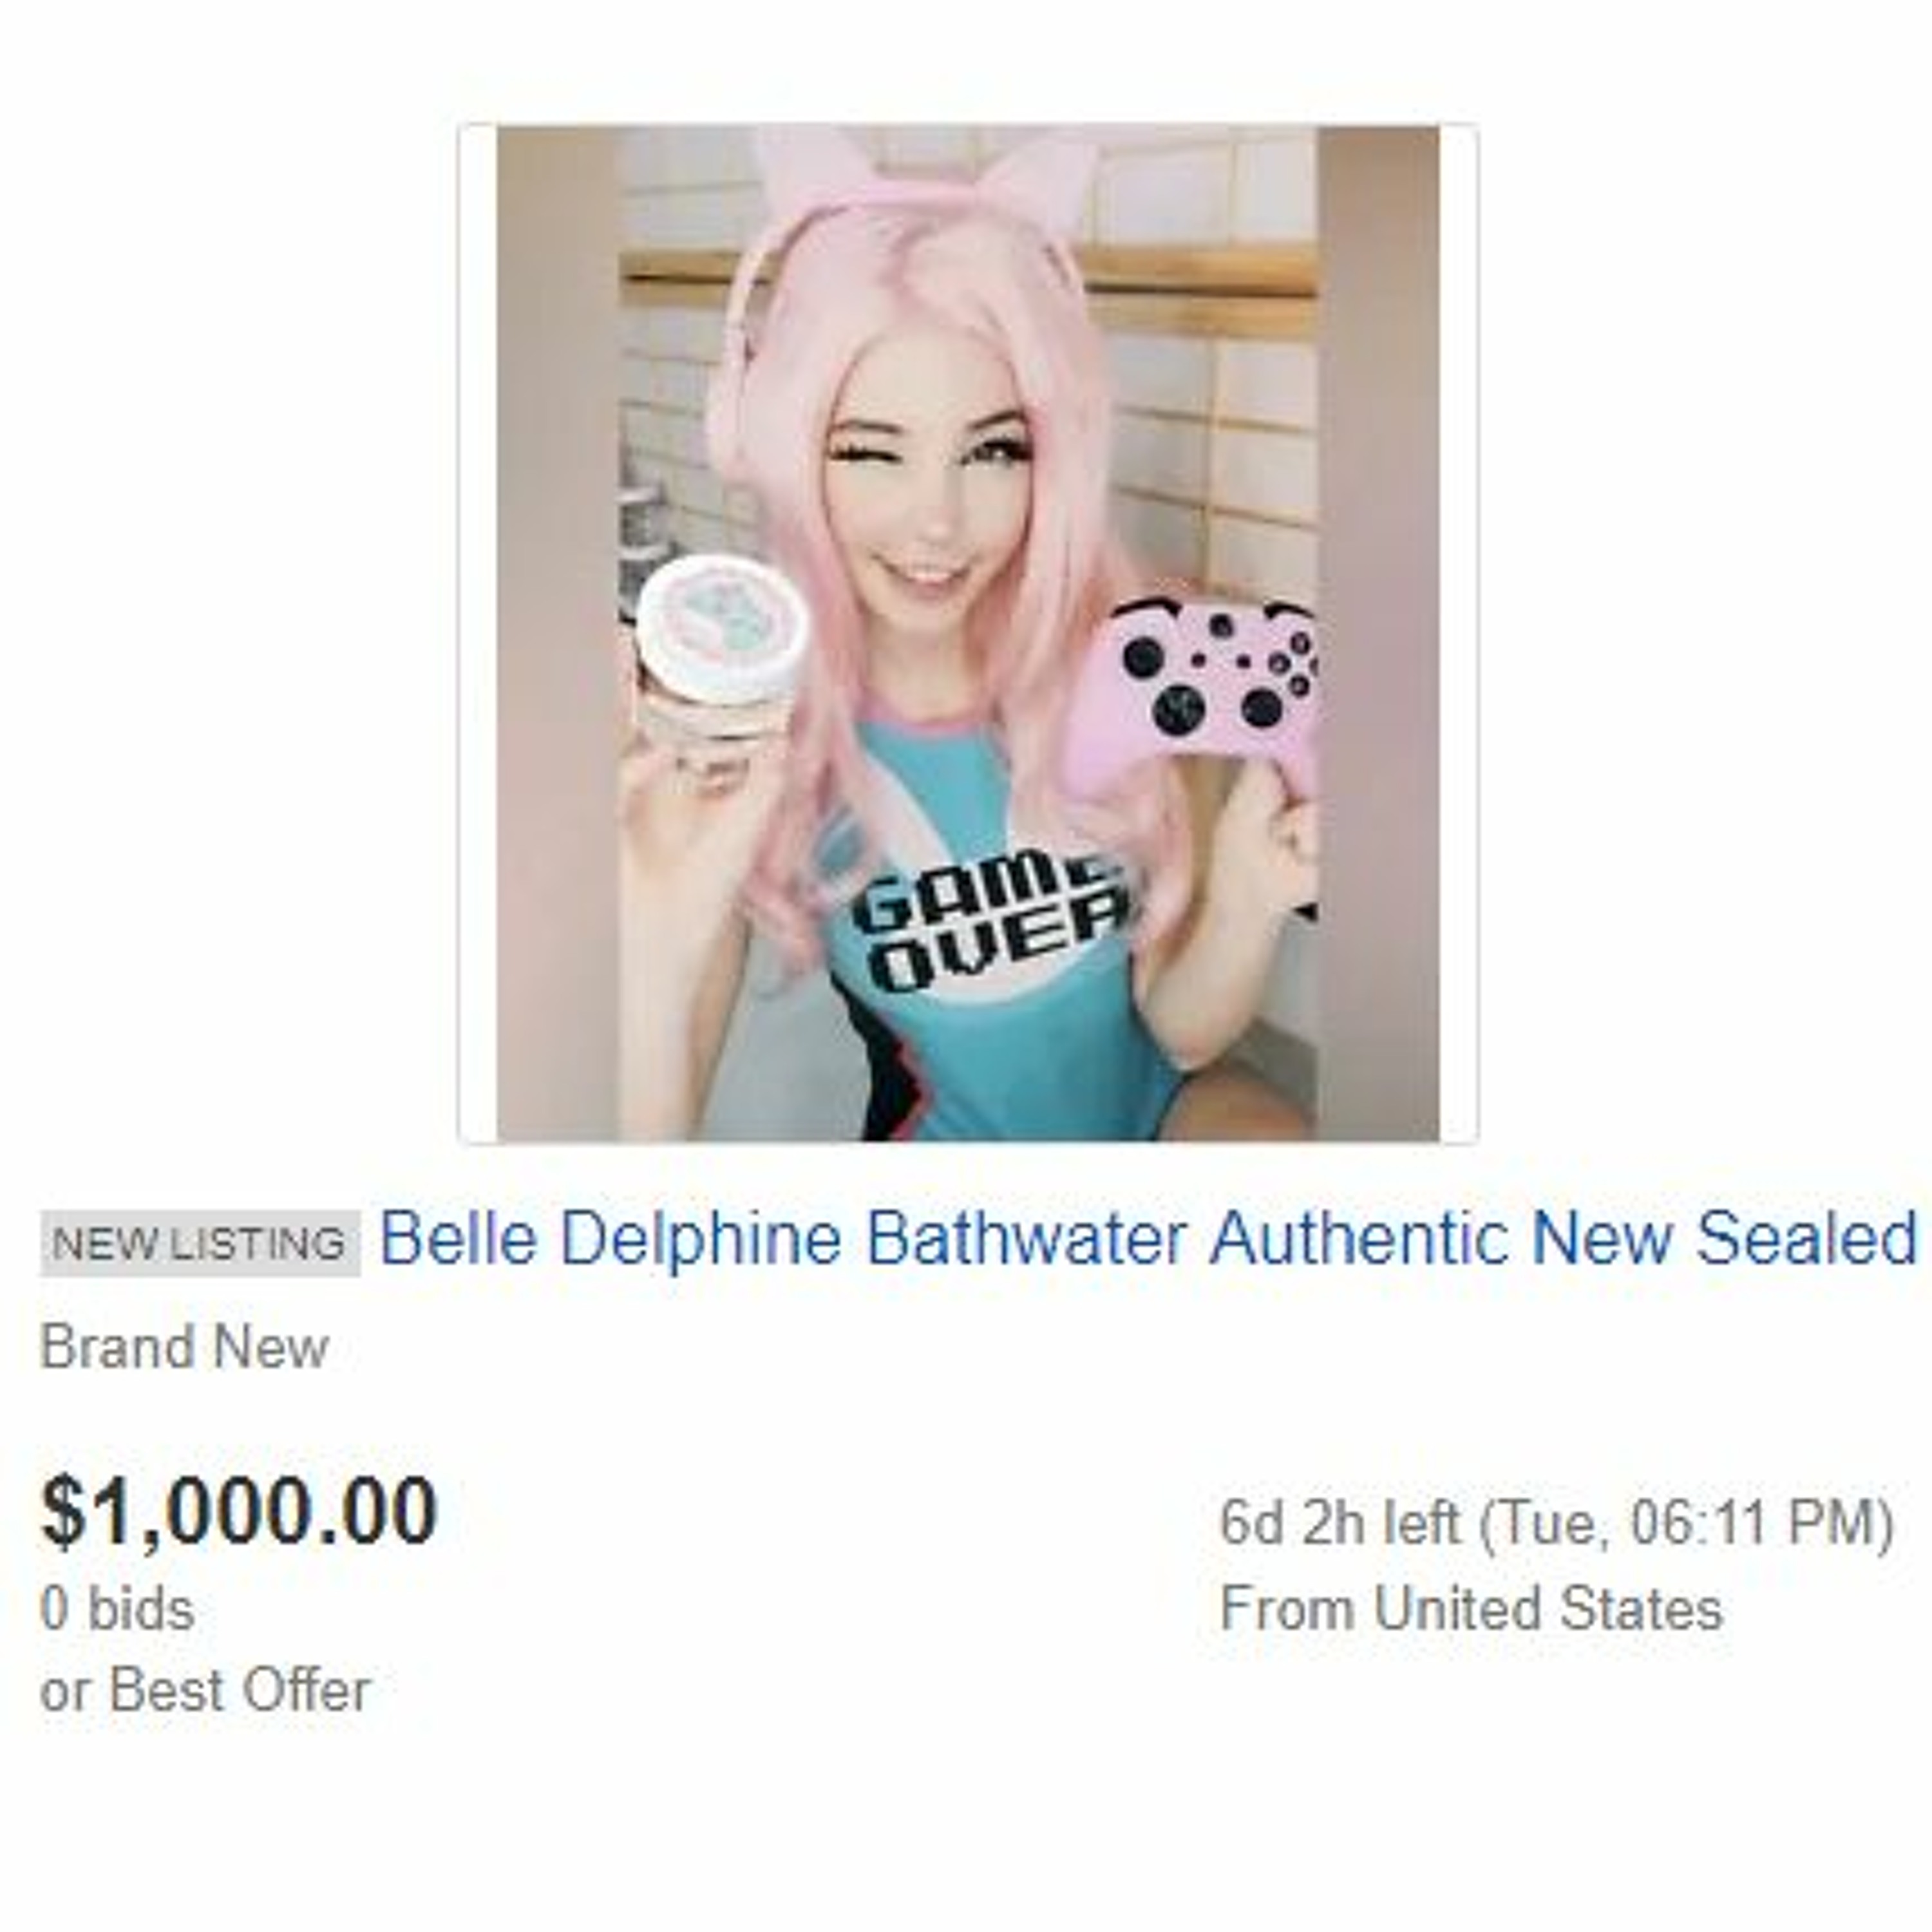1932x1932 pixels.
Task: Open the listing photo thumbnail
Action: click(x=967, y=633)
